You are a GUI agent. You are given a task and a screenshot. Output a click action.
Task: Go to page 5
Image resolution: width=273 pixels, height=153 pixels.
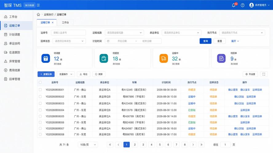pyautogui.click(x=160, y=144)
